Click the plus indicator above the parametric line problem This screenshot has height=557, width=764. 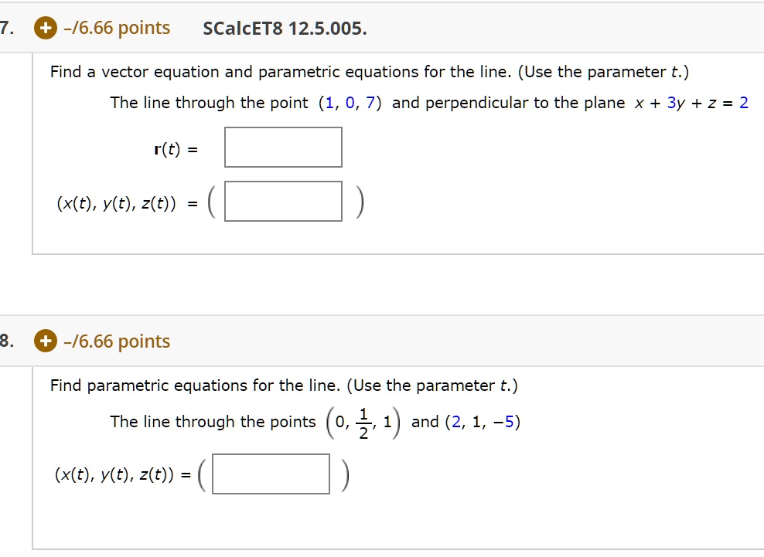click(x=45, y=341)
